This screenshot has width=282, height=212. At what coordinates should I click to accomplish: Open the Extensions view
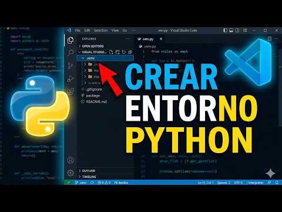70,91
